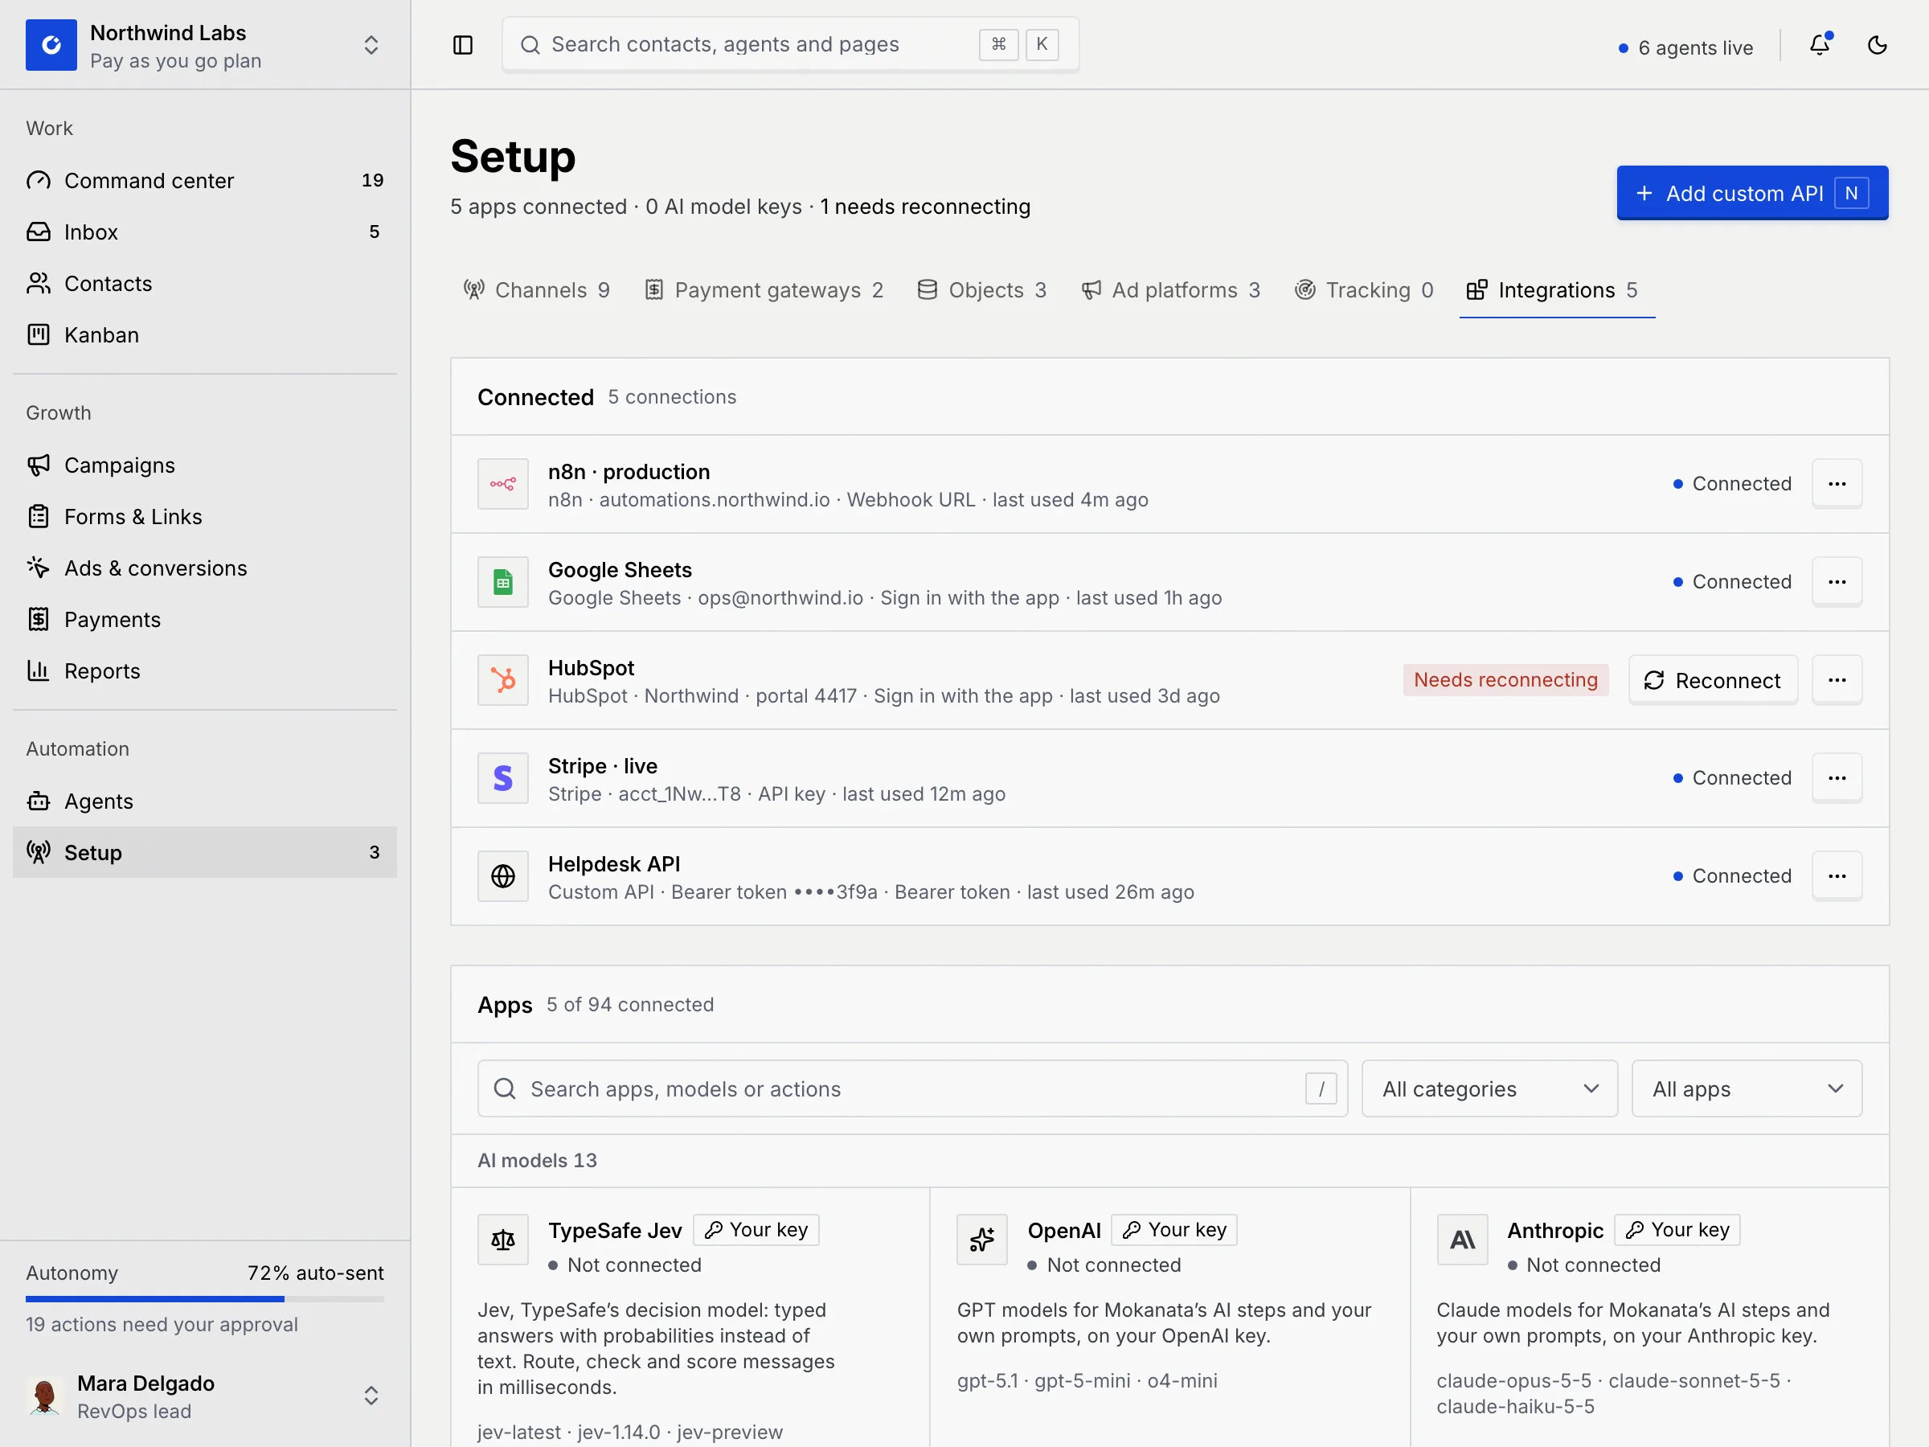Go to Campaigns in sidebar
Image resolution: width=1929 pixels, height=1447 pixels.
point(205,465)
